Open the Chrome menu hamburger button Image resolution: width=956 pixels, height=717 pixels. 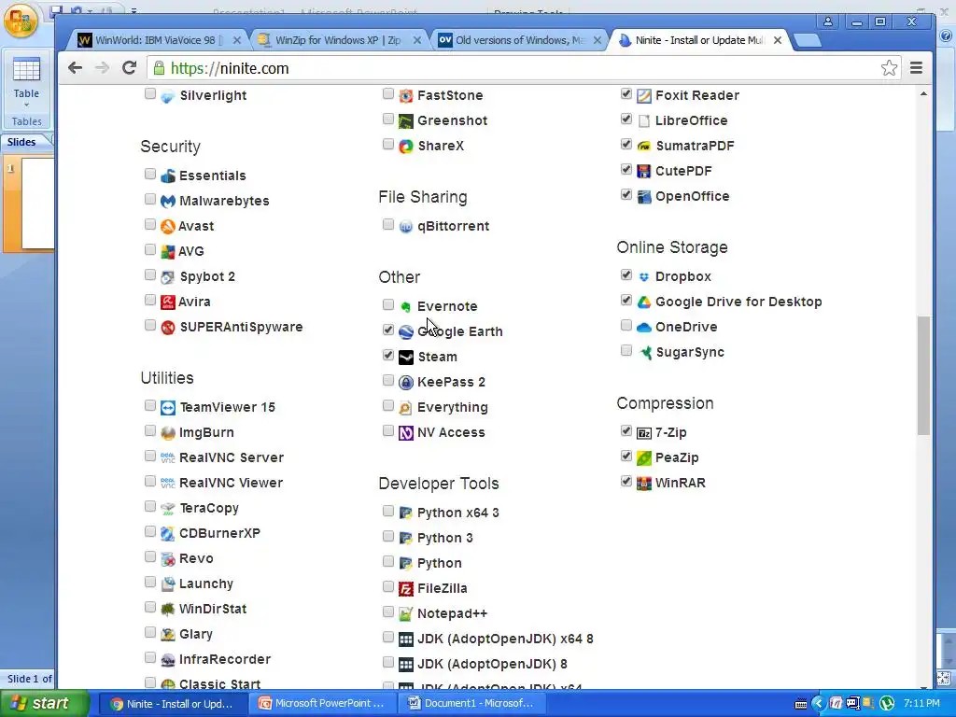pos(916,67)
